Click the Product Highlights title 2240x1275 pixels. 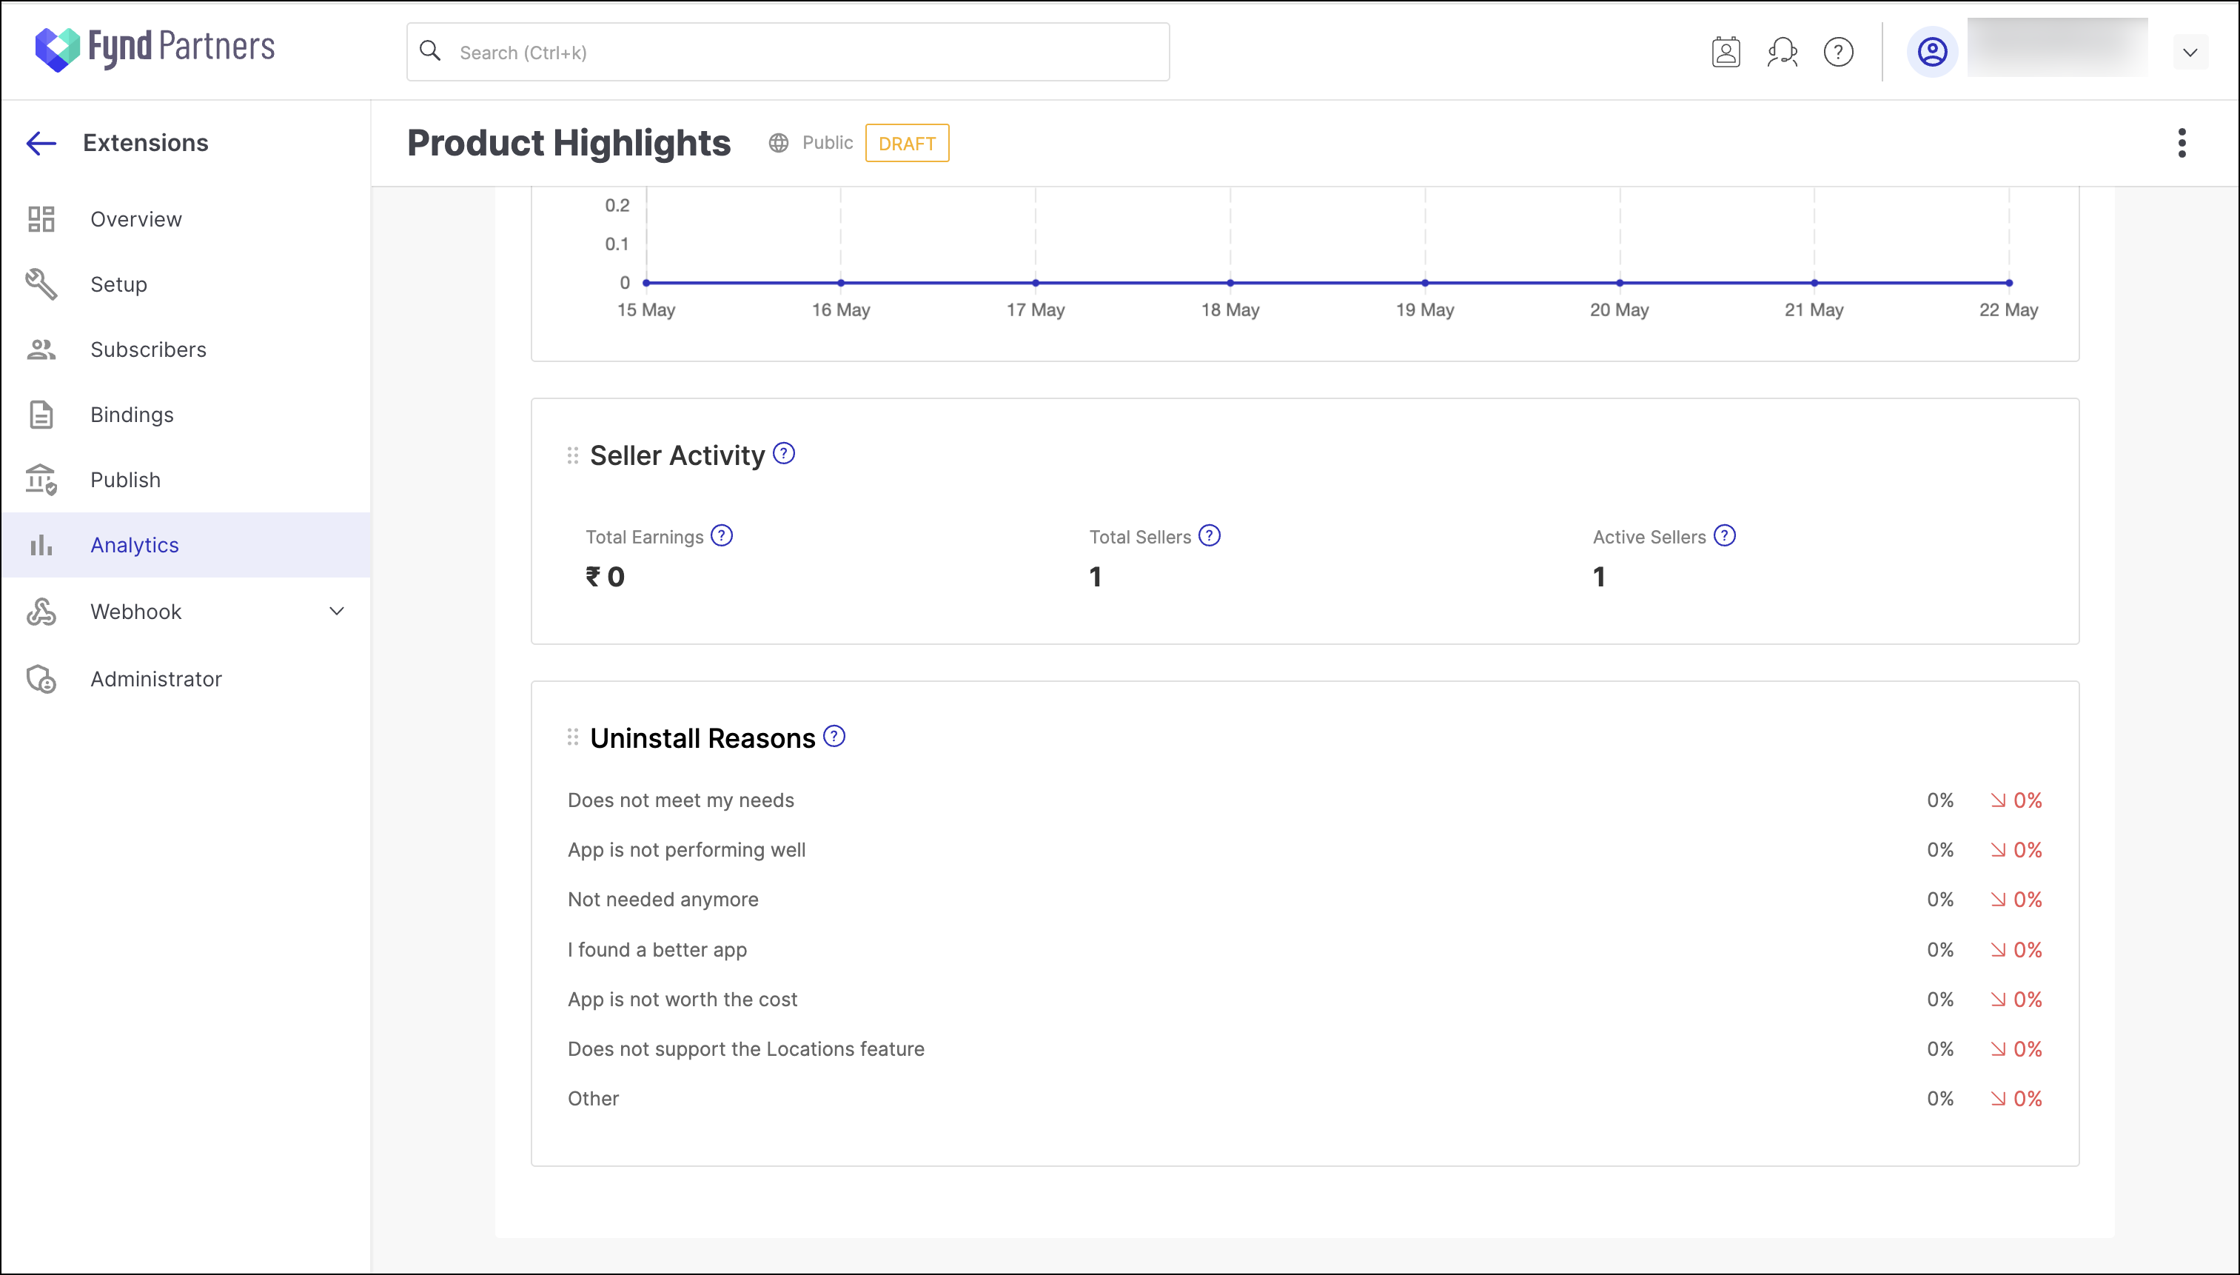coord(568,143)
